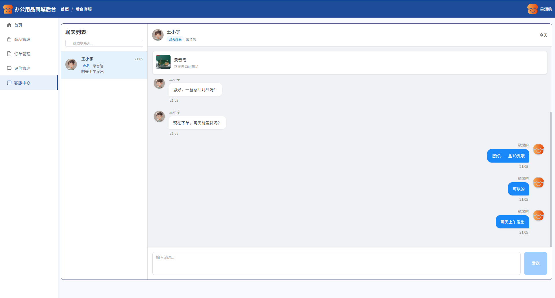
Task: Click the chat window vertical scrollbar
Action: click(x=551, y=179)
